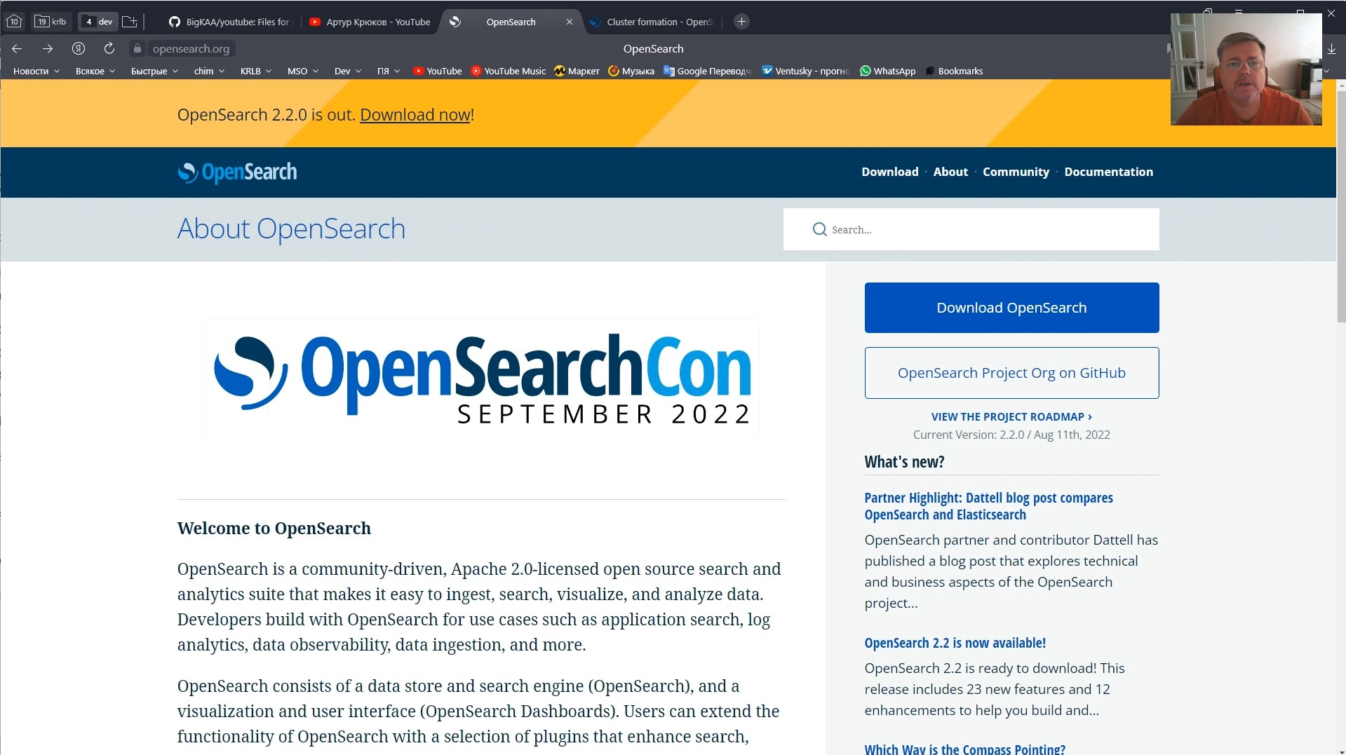Expand the Быстрые bookmarks folder
Image resolution: width=1346 pixels, height=755 pixels.
[154, 71]
